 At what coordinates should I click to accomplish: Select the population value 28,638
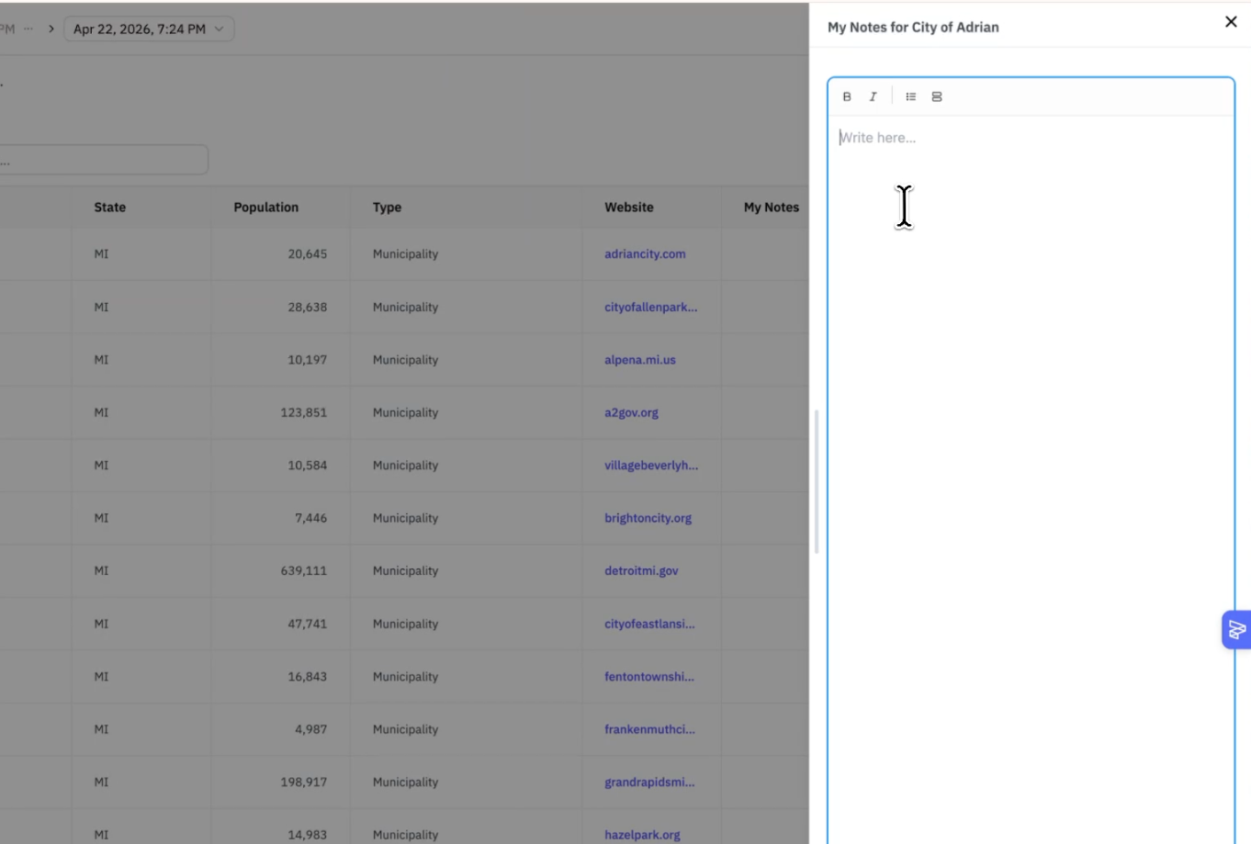pyautogui.click(x=307, y=307)
